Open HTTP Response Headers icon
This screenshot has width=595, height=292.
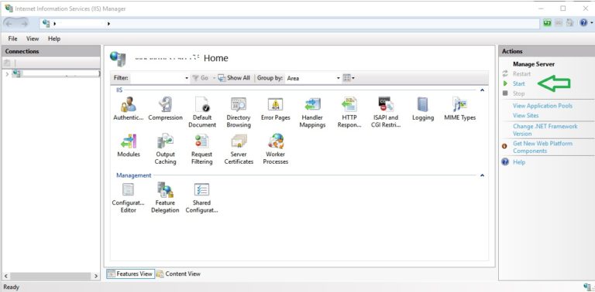click(x=349, y=112)
